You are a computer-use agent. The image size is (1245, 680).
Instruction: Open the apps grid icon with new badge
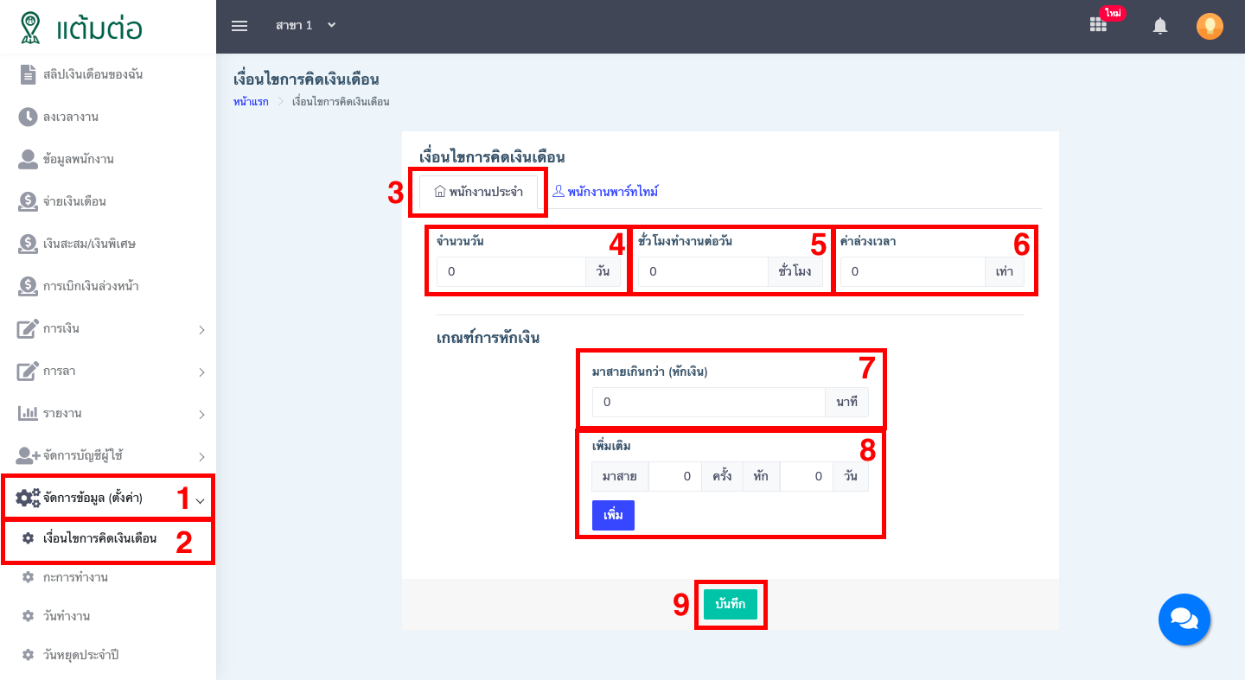[1098, 26]
